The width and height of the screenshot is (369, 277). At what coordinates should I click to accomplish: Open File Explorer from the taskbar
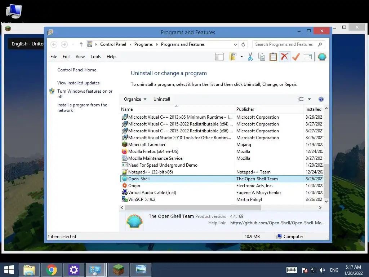tap(29, 270)
